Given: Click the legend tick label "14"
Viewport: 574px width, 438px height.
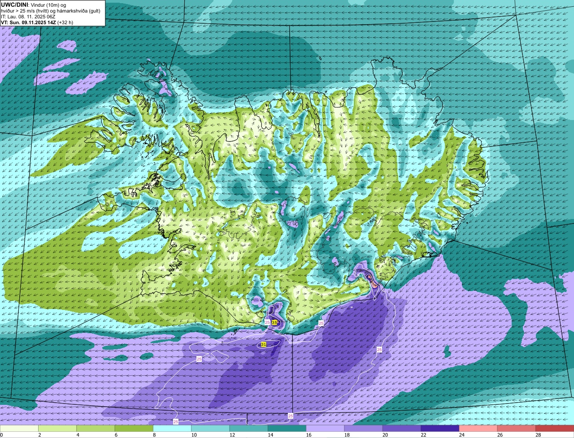Looking at the screenshot, I should (x=270, y=435).
